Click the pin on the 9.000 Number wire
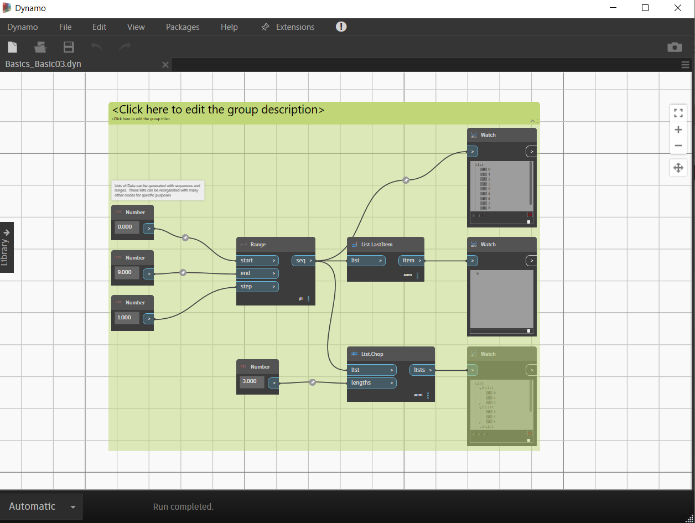The height and width of the screenshot is (523, 695). (x=183, y=272)
